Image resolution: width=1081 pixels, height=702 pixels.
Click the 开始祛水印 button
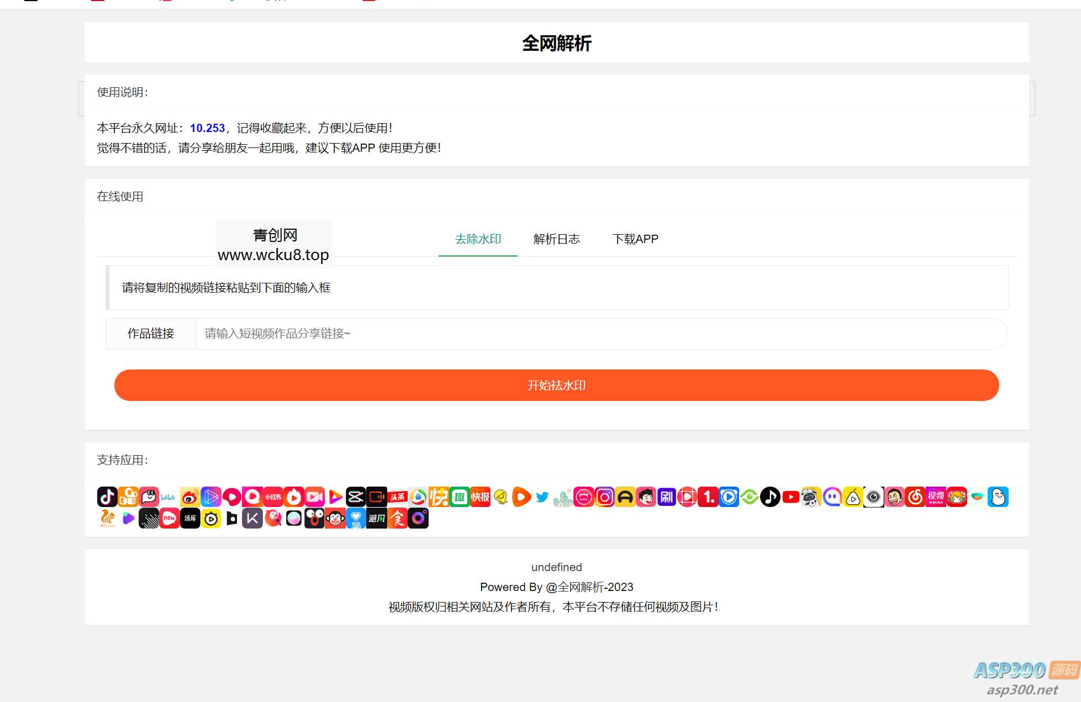point(556,385)
